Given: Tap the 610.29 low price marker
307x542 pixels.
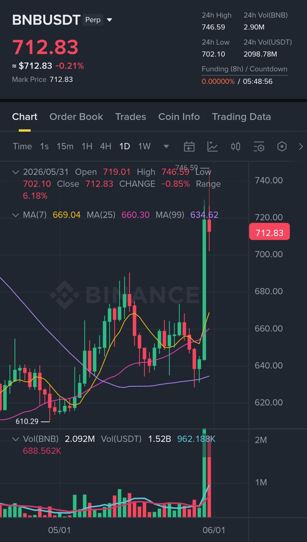Looking at the screenshot, I should pyautogui.click(x=27, y=421).
